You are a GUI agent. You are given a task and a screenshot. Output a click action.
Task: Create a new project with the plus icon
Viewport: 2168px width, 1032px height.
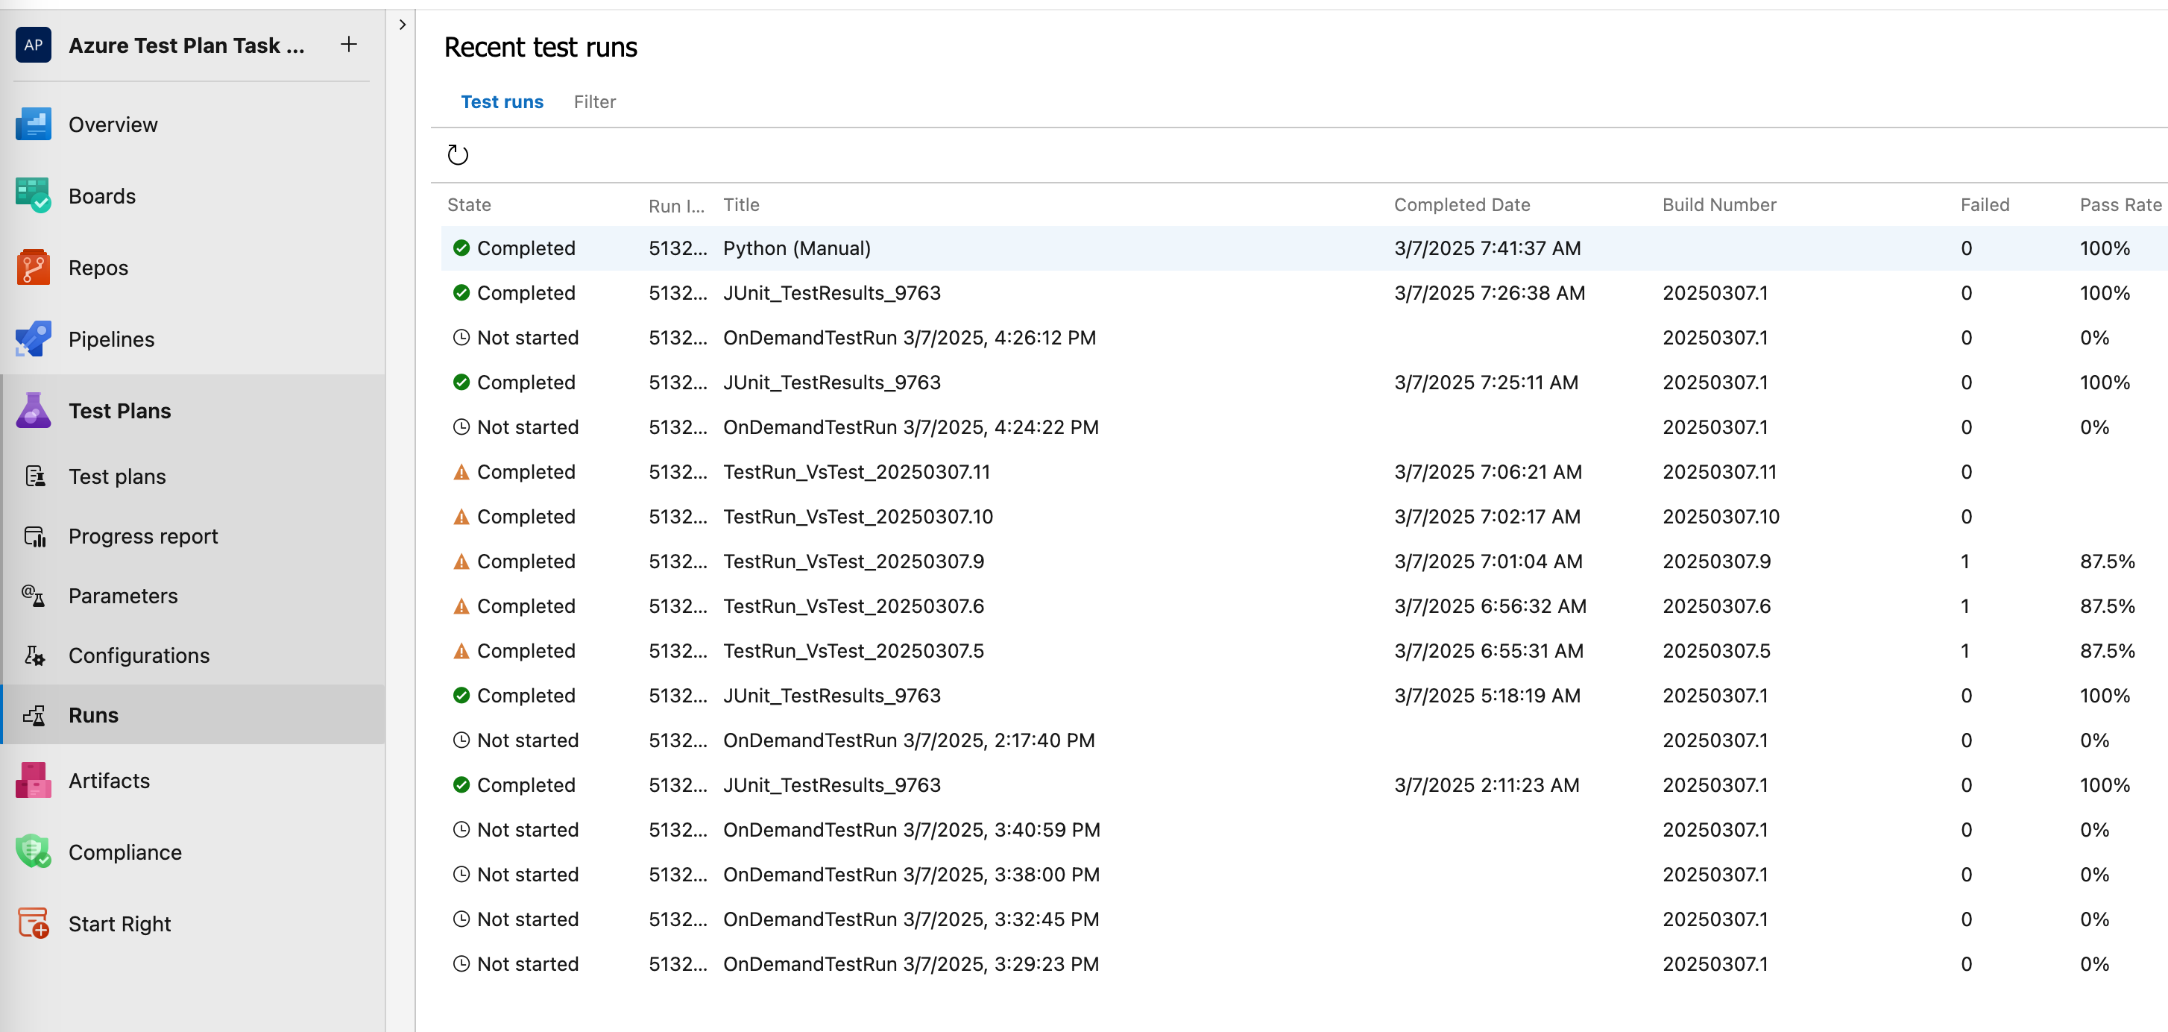pos(348,45)
